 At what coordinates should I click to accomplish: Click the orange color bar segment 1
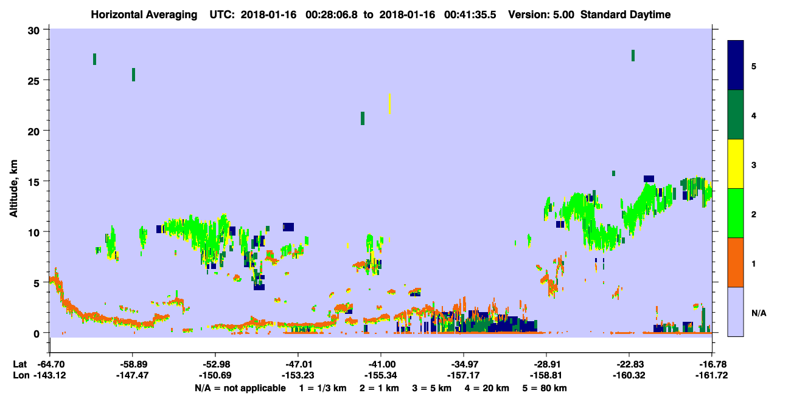point(736,262)
